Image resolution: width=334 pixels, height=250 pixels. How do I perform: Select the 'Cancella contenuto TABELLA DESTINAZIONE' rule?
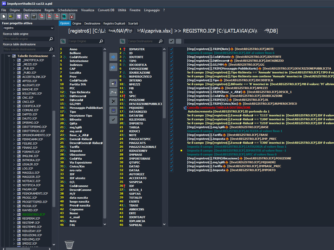click(219, 108)
